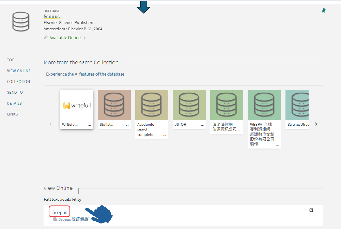Open the Scopus title link at top
The image size is (341, 229).
tap(51, 17)
